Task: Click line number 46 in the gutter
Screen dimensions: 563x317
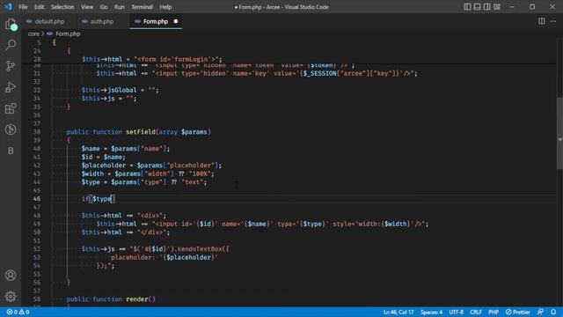Action: click(37, 199)
